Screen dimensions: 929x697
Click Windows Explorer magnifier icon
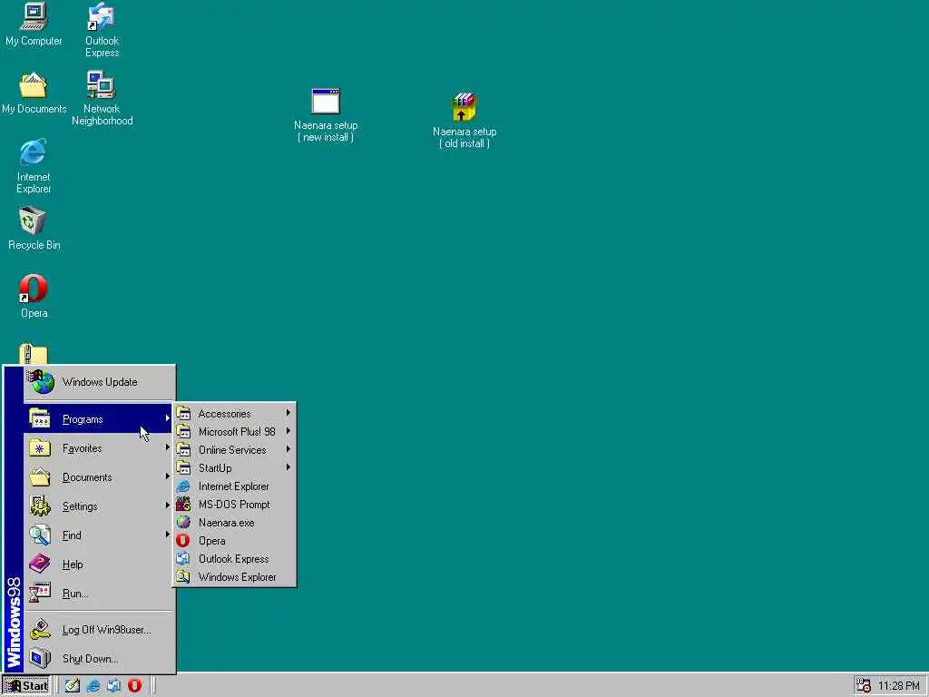click(x=183, y=576)
